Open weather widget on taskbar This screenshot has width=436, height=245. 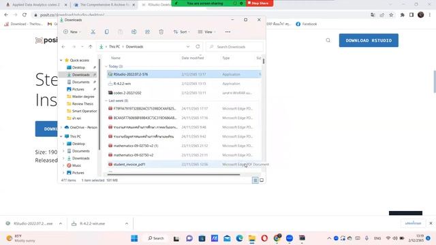click(21, 238)
